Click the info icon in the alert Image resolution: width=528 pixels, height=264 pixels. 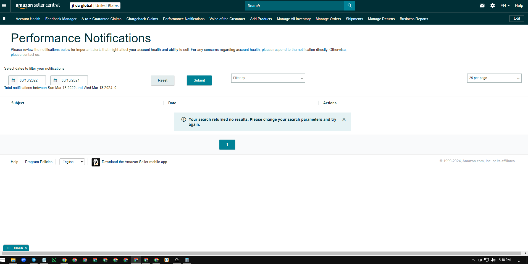184,119
